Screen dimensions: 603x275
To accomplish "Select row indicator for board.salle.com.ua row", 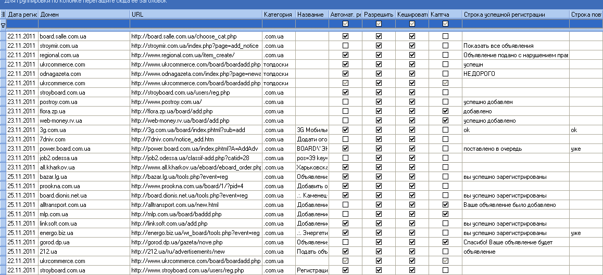I will [x=3, y=36].
